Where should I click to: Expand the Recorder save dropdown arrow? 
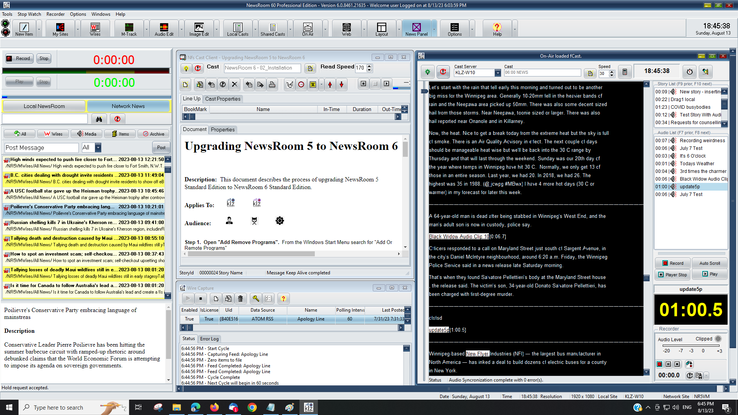tap(706, 375)
